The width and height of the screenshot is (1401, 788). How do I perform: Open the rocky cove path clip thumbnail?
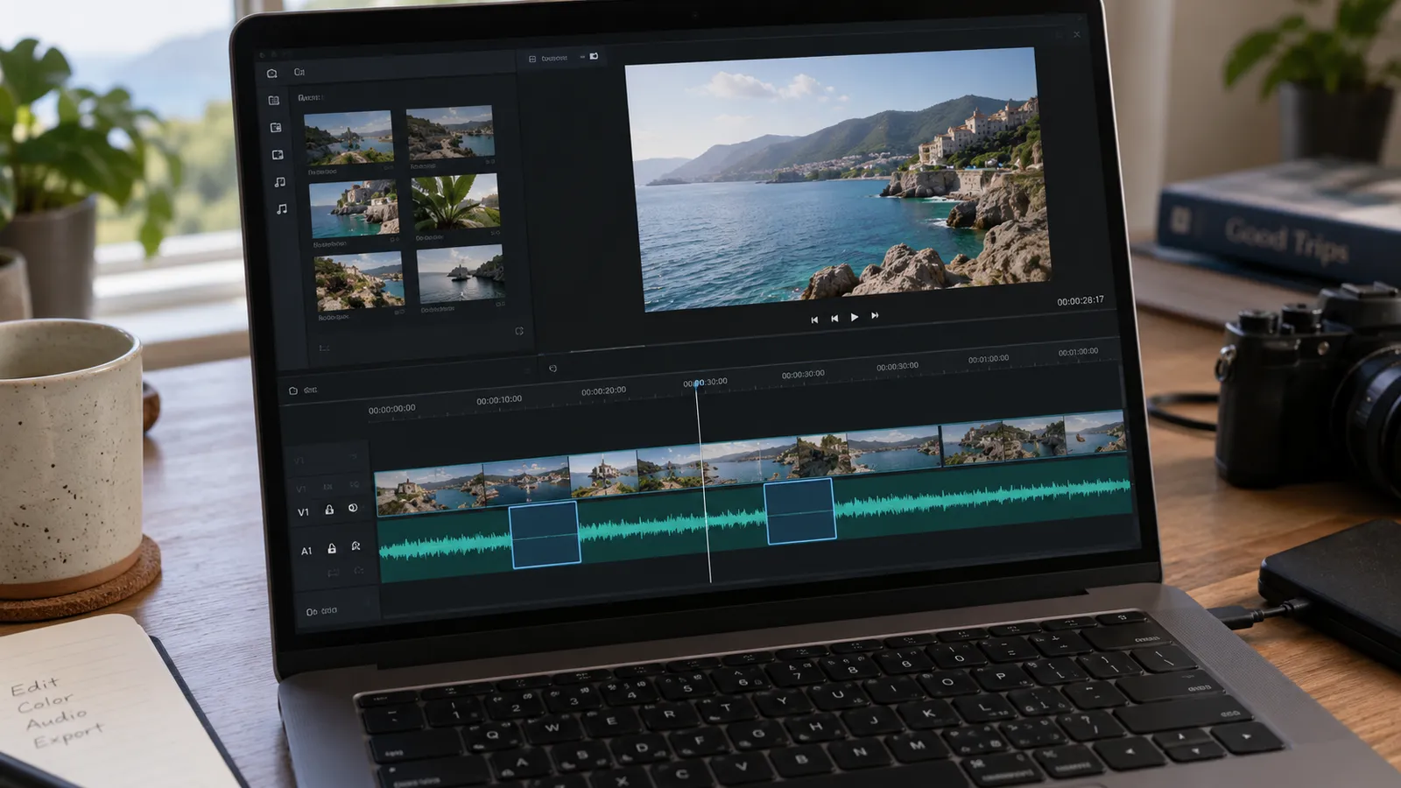pyautogui.click(x=450, y=131)
